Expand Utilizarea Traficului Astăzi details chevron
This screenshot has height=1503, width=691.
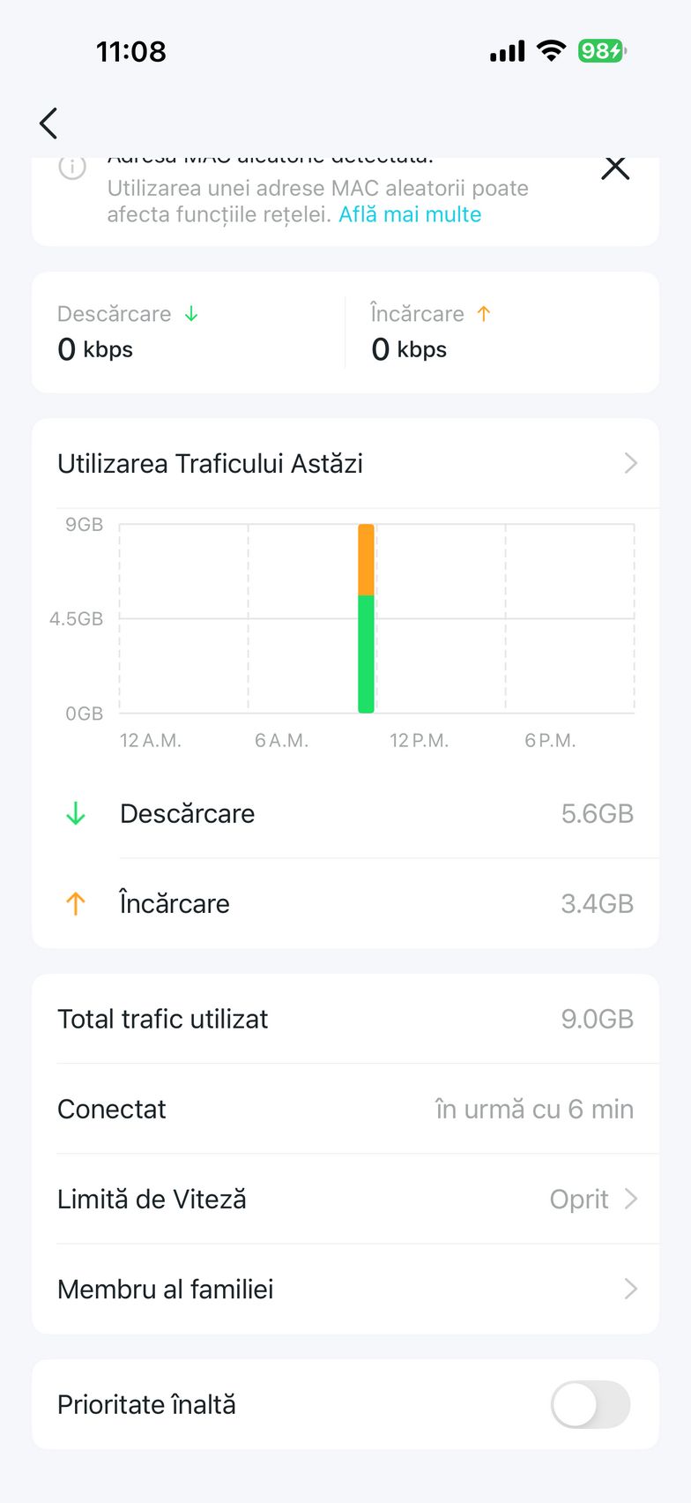[x=630, y=463]
